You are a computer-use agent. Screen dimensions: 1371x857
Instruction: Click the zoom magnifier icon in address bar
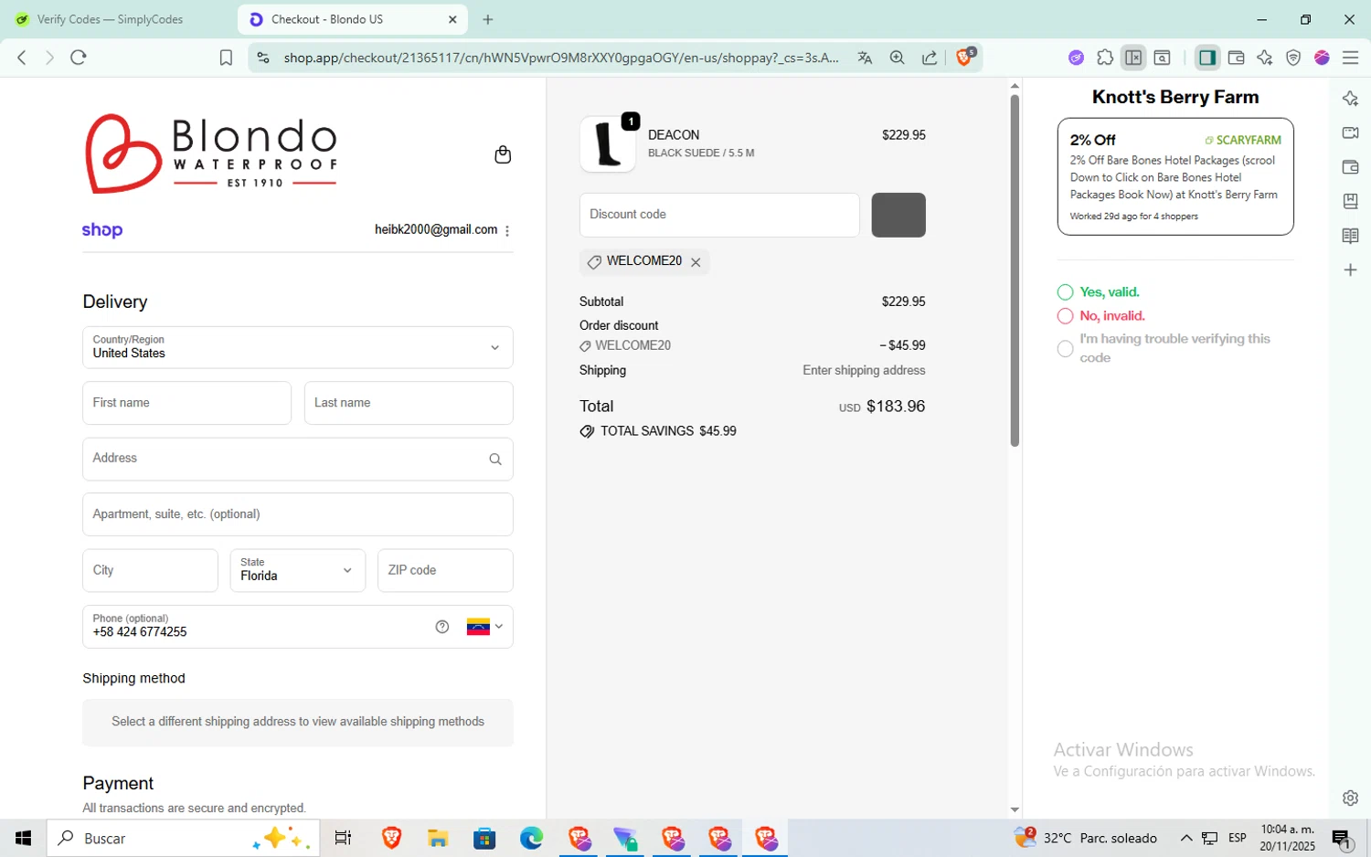click(898, 58)
